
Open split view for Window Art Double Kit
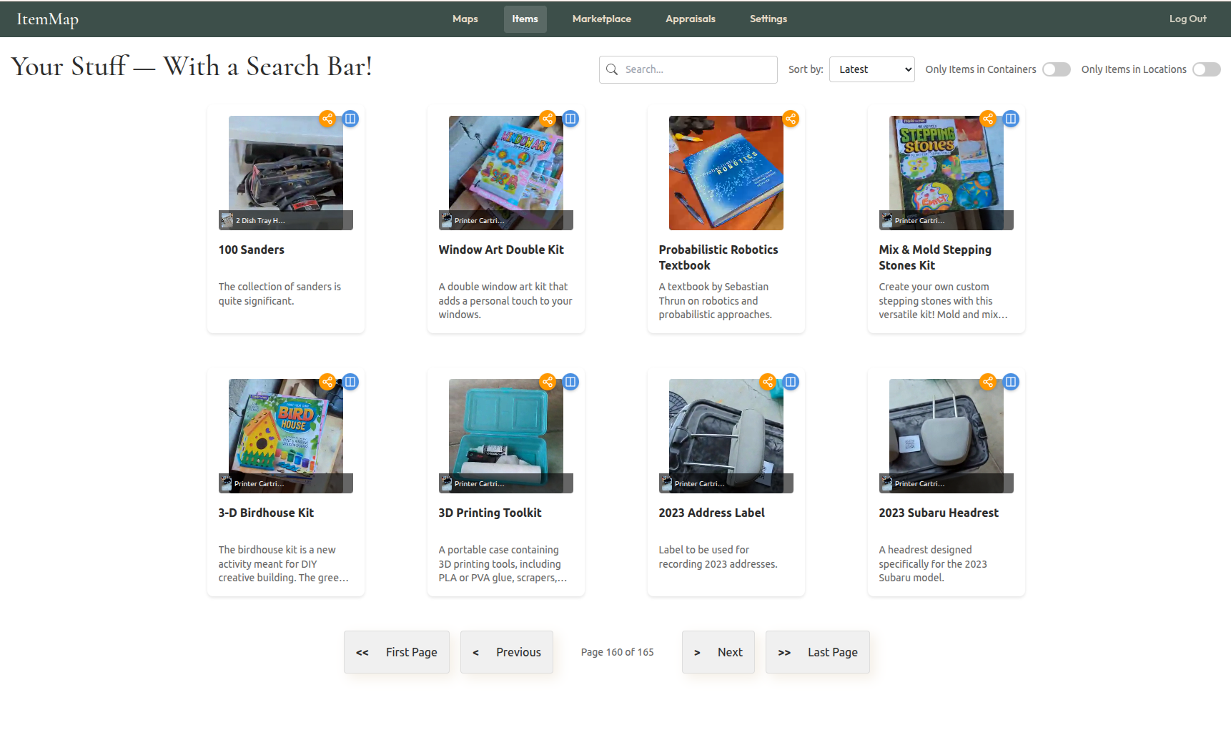click(x=570, y=119)
